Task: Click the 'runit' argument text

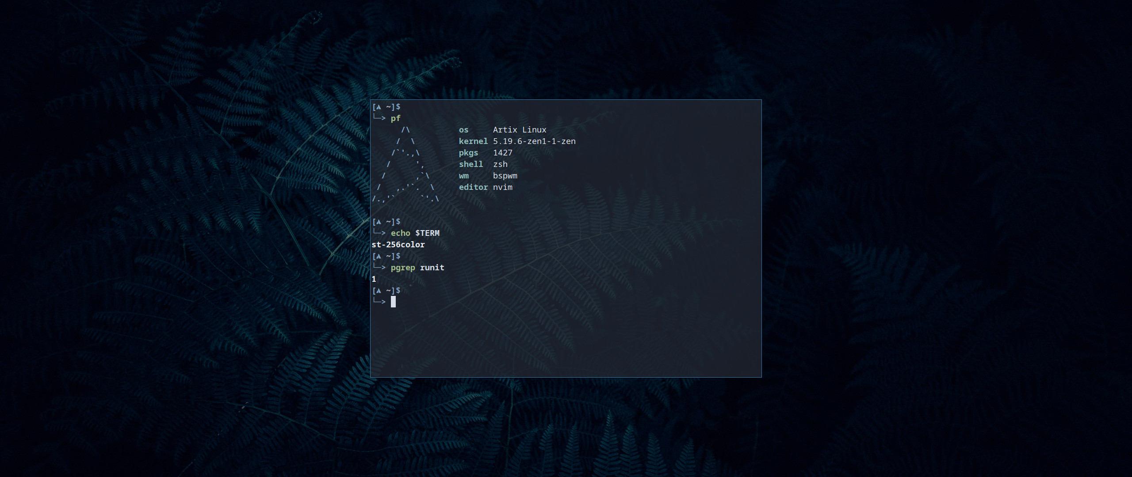Action: pos(432,268)
